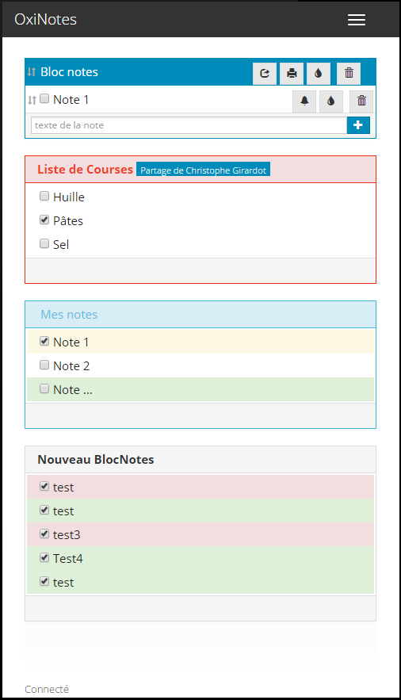The height and width of the screenshot is (700, 401).
Task: Click the reorder arrows next to Note 1
Action: (32, 100)
